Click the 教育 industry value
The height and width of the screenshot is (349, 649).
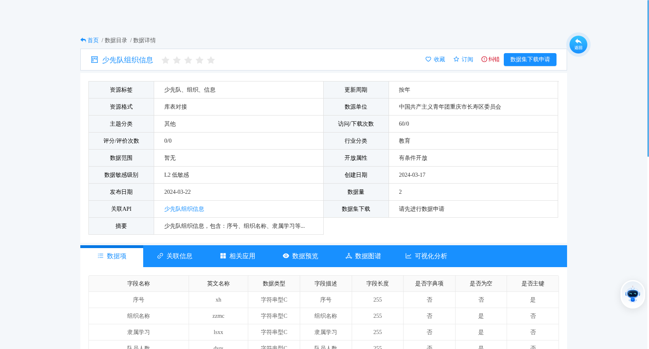(x=404, y=141)
